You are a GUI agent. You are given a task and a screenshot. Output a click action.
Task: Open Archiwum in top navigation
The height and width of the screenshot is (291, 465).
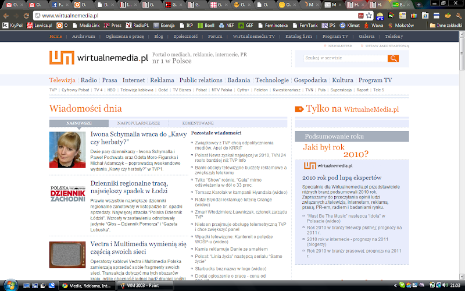[84, 36]
